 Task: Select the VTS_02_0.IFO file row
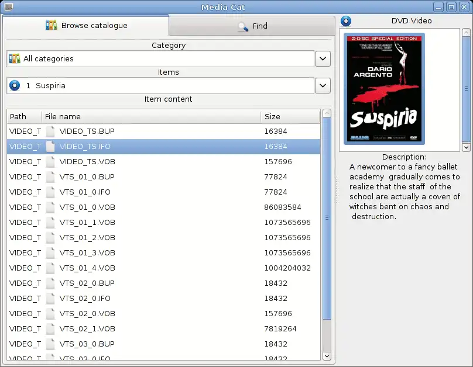163,299
